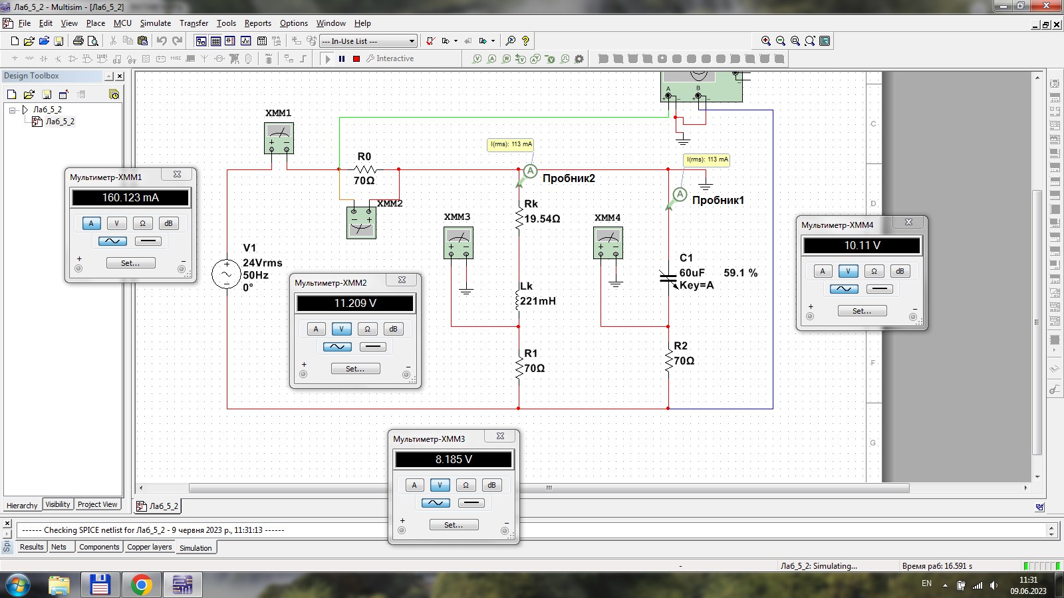1064x598 pixels.
Task: Switch XMM1 multimeter to voltmeter mode
Action: [x=116, y=223]
